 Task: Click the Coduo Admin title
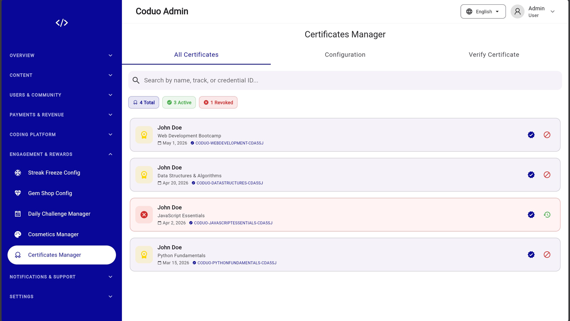pyautogui.click(x=162, y=11)
